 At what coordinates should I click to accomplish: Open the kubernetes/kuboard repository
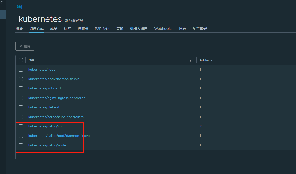coord(44,88)
